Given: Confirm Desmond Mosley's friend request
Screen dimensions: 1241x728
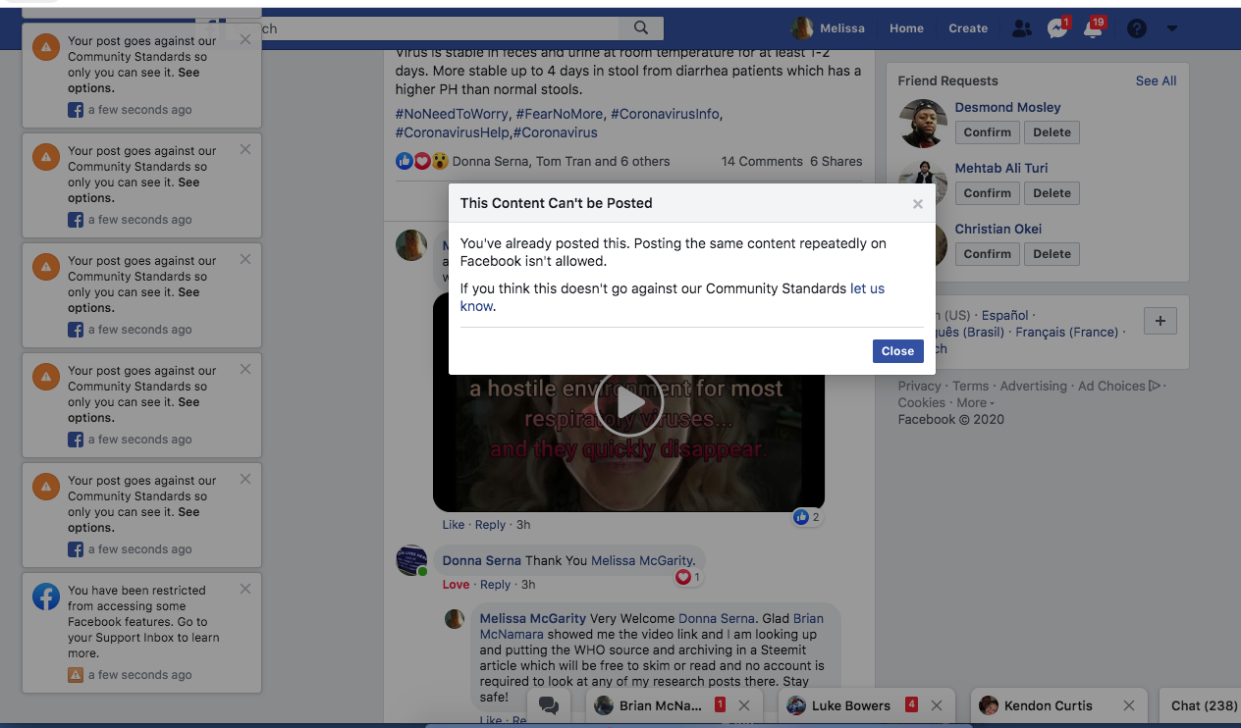Looking at the screenshot, I should [x=987, y=132].
